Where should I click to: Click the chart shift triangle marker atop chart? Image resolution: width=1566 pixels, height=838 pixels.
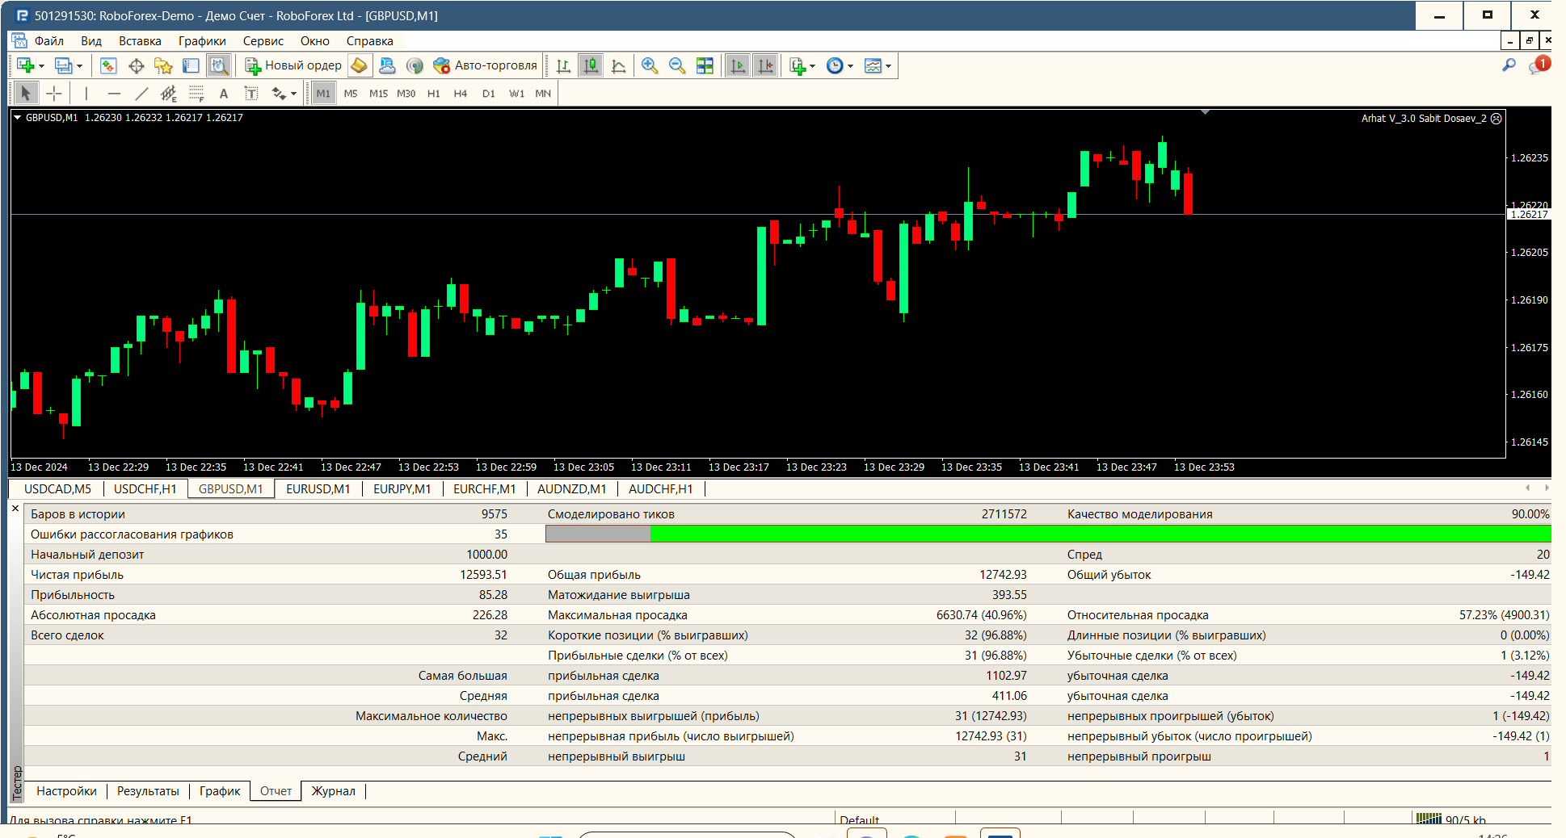[x=1205, y=112]
